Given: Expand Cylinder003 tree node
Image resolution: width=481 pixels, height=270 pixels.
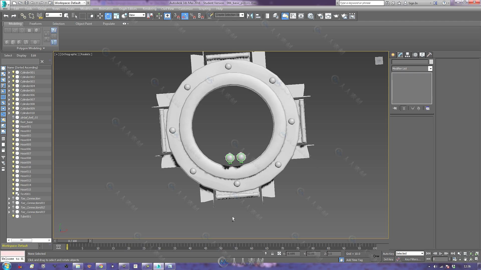Looking at the screenshot, I should pyautogui.click(x=9, y=81).
